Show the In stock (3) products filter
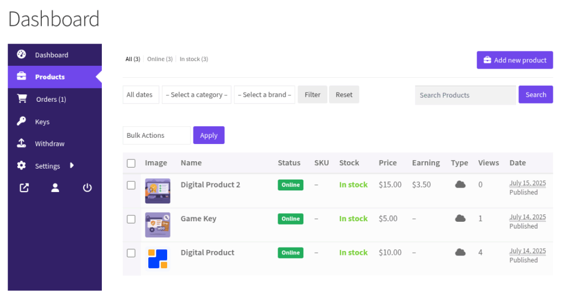The height and width of the screenshot is (299, 586). pos(194,59)
